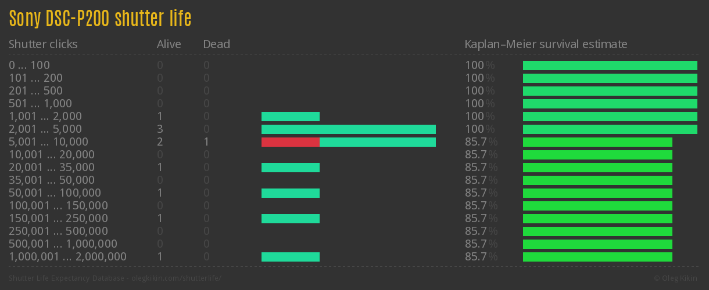Click the Alive count '3' in the 2,001–5,000 row

[160, 129]
